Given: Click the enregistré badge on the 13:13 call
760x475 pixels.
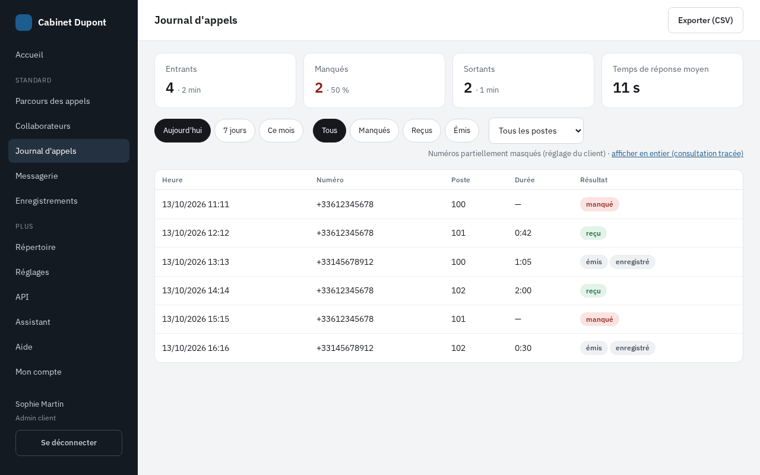Looking at the screenshot, I should [632, 262].
